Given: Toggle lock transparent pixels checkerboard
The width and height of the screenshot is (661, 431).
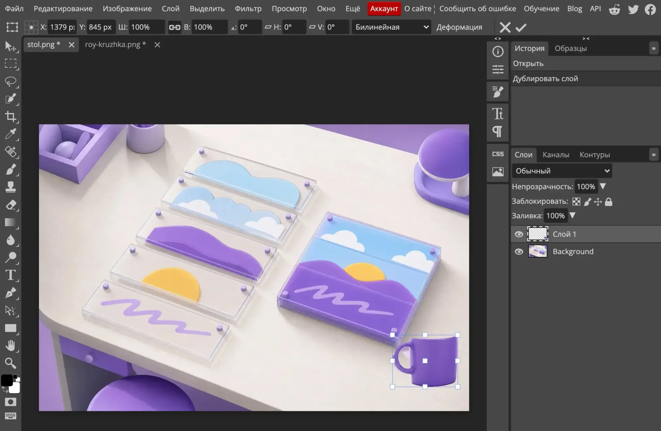Looking at the screenshot, I should (576, 202).
